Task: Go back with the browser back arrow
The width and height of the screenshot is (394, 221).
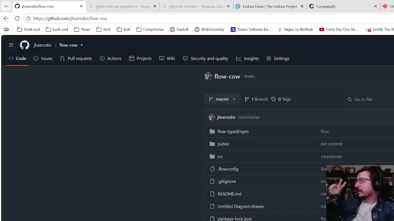Action: [6, 18]
